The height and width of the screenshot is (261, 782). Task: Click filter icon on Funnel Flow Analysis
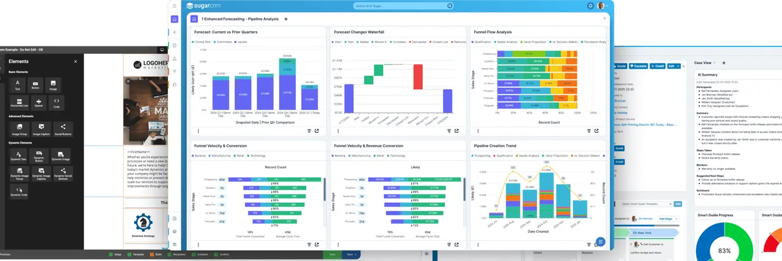[x=589, y=131]
